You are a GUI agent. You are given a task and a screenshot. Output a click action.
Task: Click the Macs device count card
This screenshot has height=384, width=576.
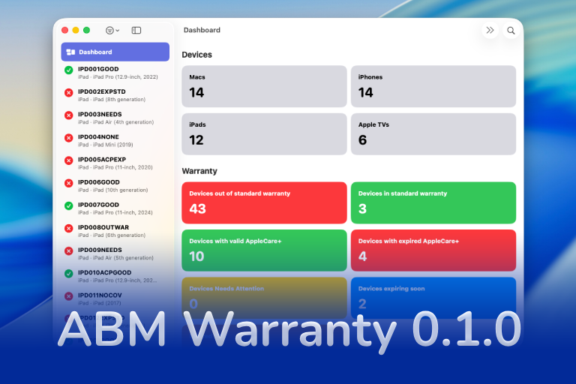coord(264,86)
